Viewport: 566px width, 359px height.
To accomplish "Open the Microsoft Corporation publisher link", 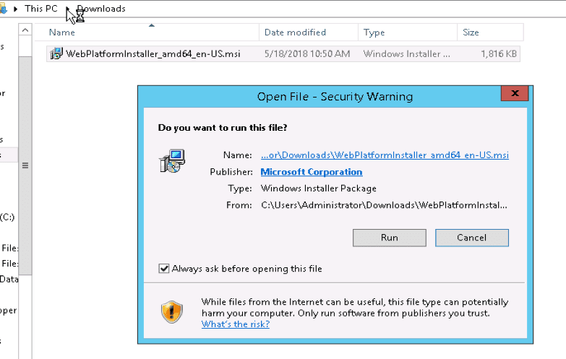I will tap(311, 172).
